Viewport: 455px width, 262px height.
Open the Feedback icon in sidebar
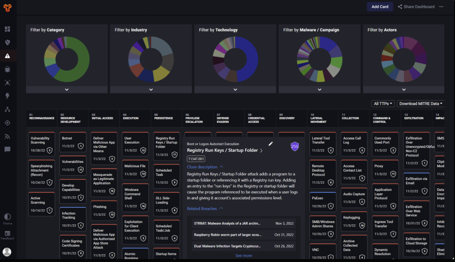pyautogui.click(x=8, y=234)
